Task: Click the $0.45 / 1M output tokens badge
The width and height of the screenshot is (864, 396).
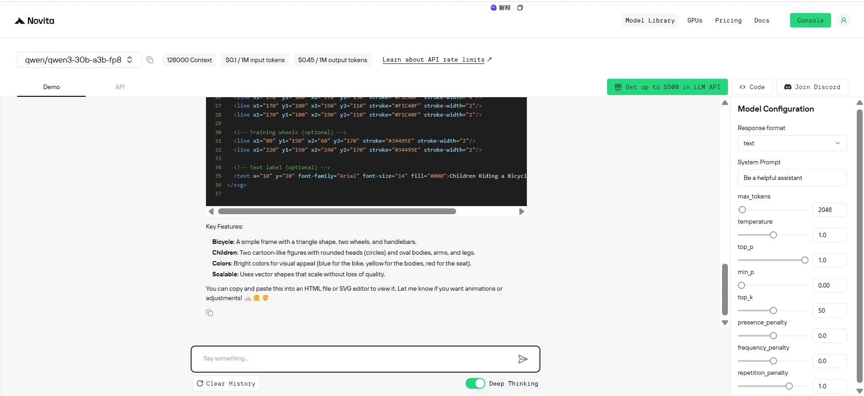Action: pyautogui.click(x=333, y=60)
